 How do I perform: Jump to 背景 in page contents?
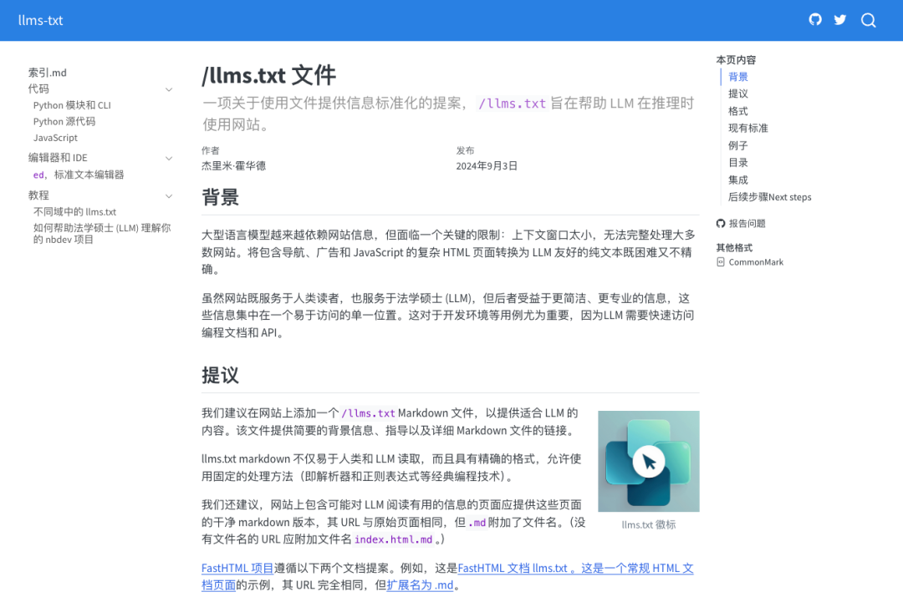click(737, 77)
